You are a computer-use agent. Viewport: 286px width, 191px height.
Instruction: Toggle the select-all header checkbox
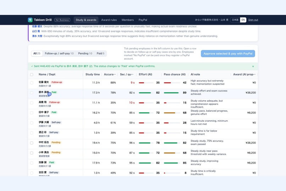(32, 75)
